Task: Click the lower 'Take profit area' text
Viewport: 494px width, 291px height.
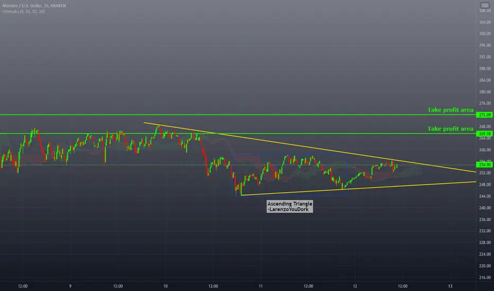Action: click(x=450, y=129)
